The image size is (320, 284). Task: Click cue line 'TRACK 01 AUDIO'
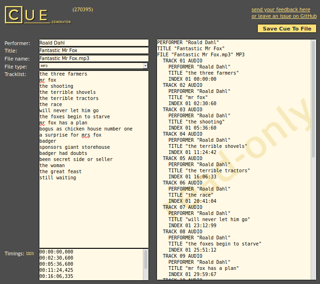(182, 61)
